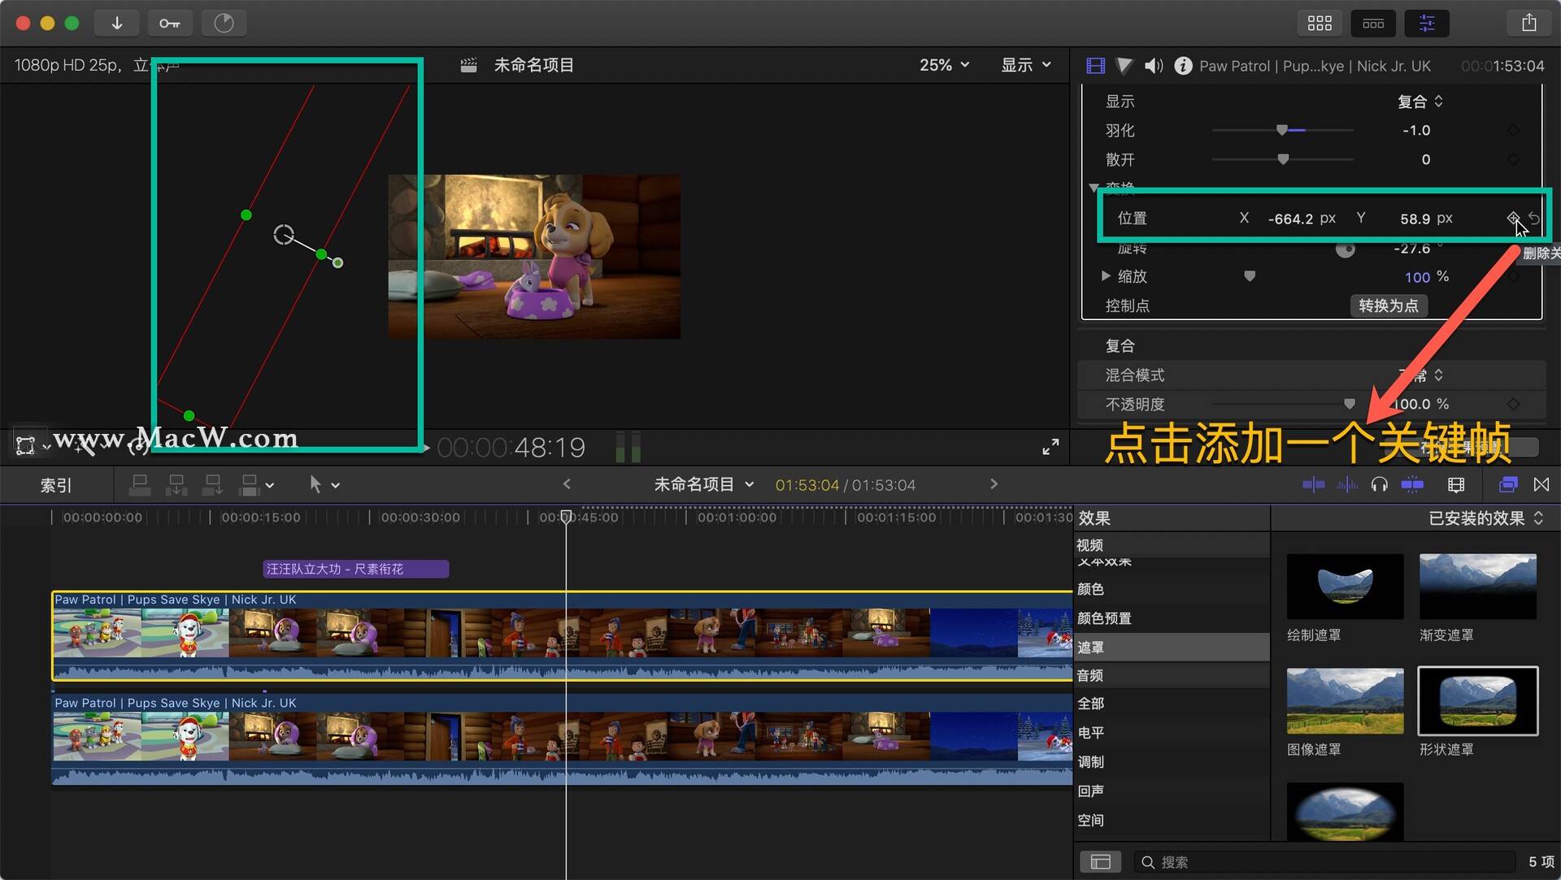1561x880 pixels.
Task: Open the video inspector filmstrip icon
Action: tap(1095, 66)
